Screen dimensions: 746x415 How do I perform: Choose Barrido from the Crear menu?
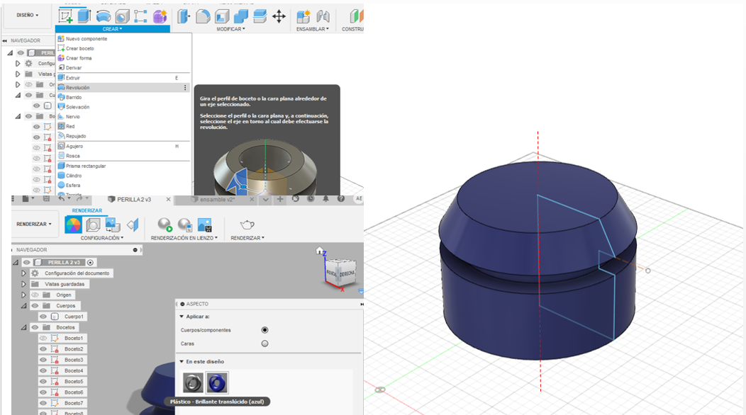click(x=123, y=98)
